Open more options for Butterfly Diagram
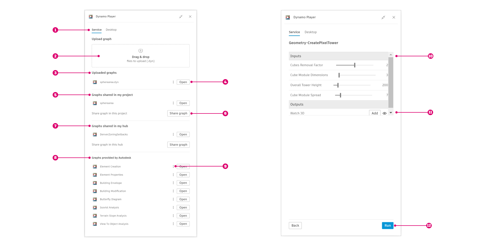The image size is (486, 247). click(x=173, y=199)
